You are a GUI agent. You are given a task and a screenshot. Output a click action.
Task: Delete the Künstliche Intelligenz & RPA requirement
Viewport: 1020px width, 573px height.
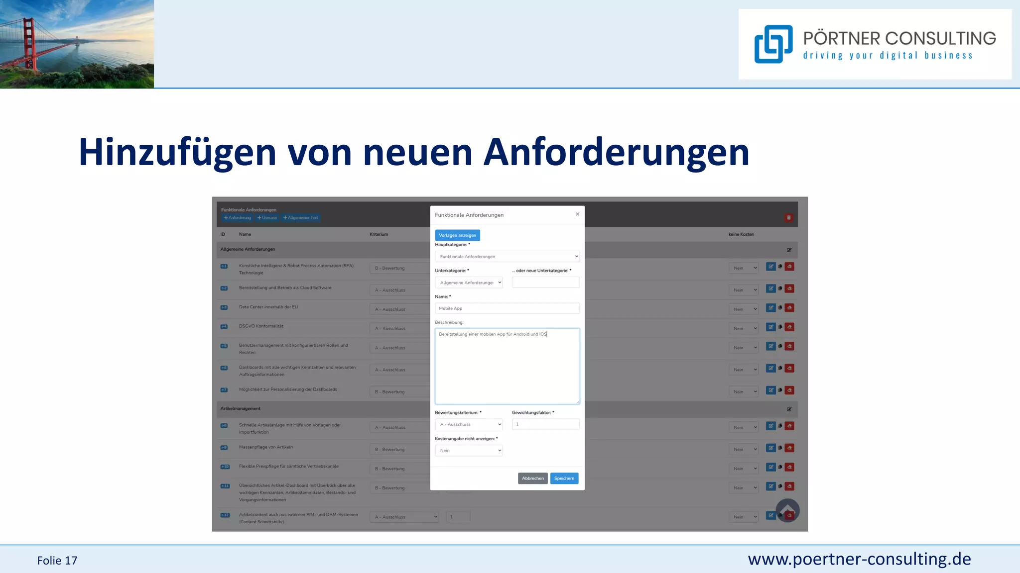(x=789, y=267)
